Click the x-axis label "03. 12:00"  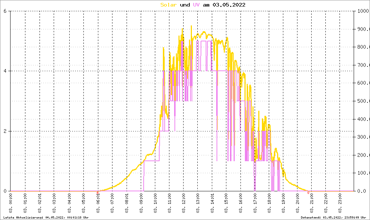(184, 203)
